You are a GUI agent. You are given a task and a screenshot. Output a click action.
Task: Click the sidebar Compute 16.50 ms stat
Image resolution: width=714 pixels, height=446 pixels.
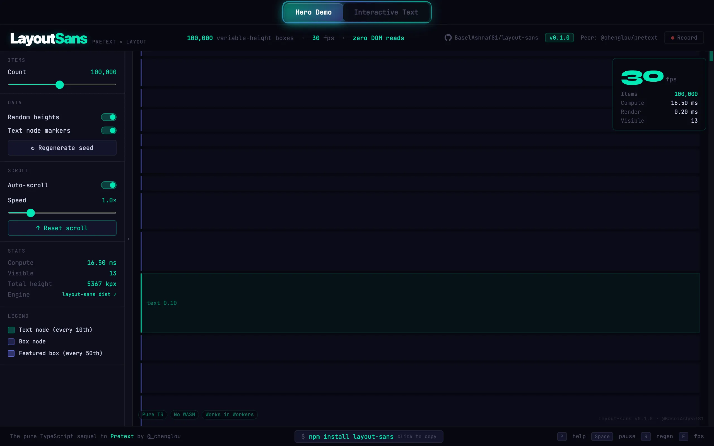click(62, 263)
